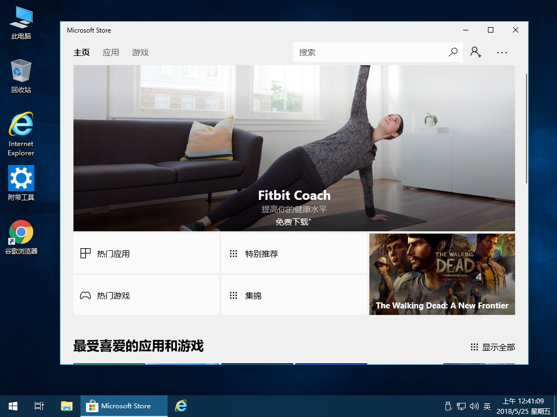Click the Store window vertical scrollbar
Viewport: 557px width, 417px height.
(527, 129)
